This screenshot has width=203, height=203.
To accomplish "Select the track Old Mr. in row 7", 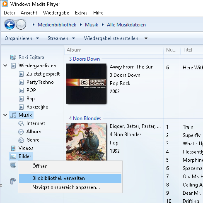I will (x=193, y=177).
